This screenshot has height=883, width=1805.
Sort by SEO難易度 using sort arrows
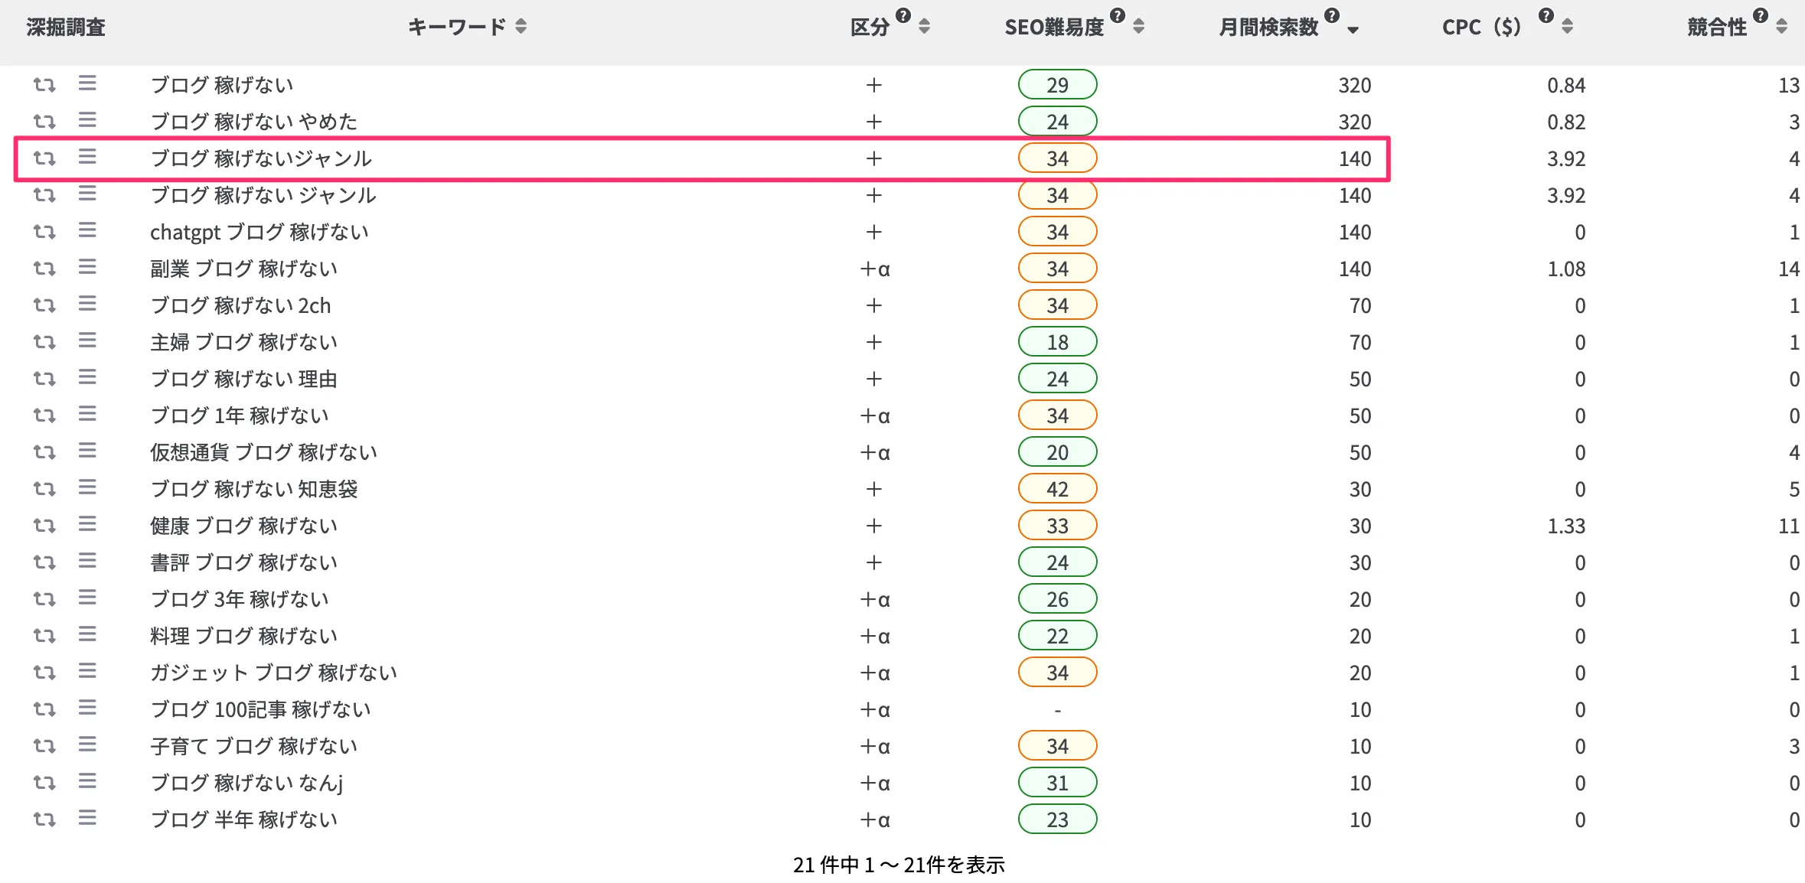[1139, 27]
